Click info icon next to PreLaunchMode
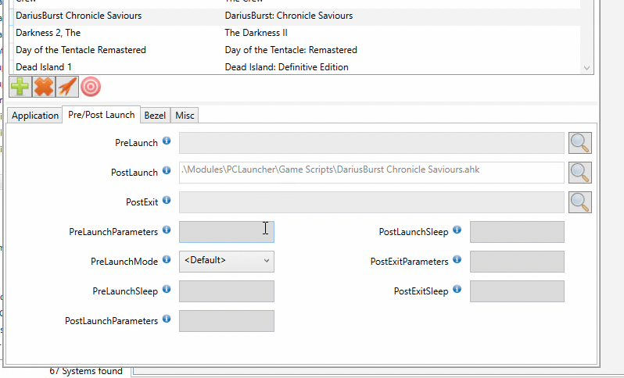Viewport: 624px width, 378px height. [167, 260]
